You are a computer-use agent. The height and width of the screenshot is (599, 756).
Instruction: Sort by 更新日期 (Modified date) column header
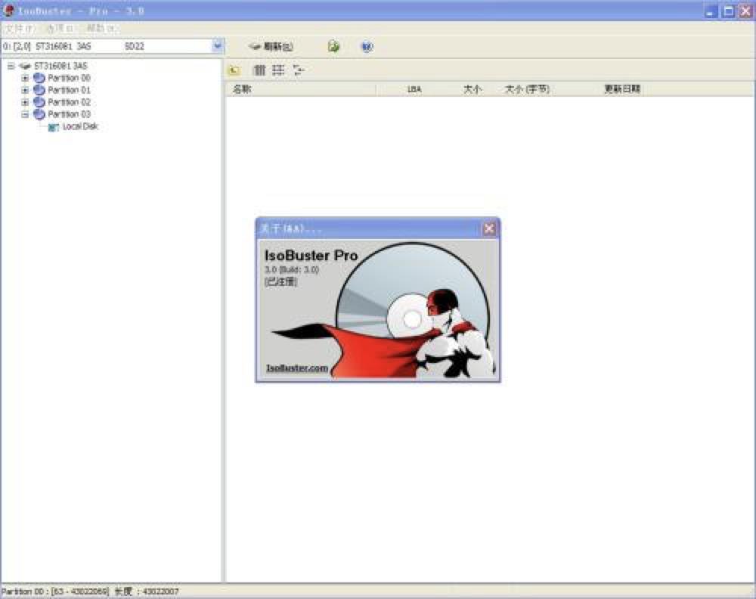pos(622,89)
